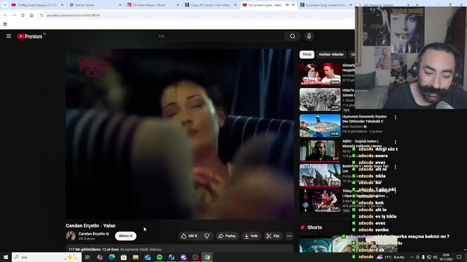Open the Hitler 19:22 video thumbnail
Image resolution: width=467 pixels, height=262 pixels.
click(x=320, y=99)
